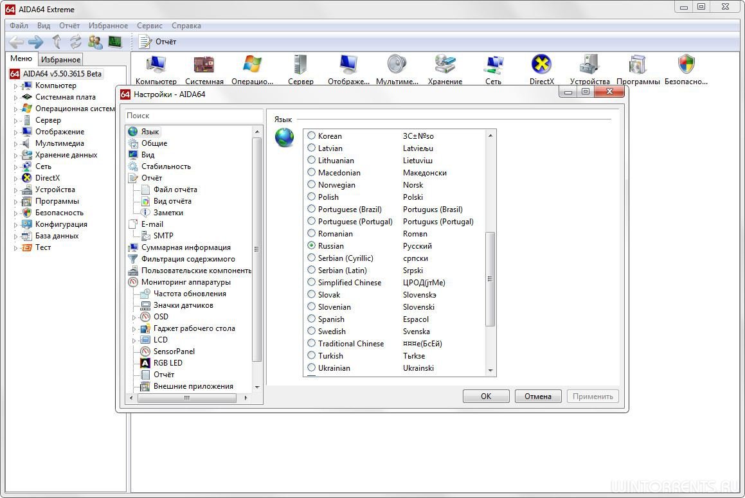This screenshot has height=498, width=745.
Task: Click language list scrollbar up arrow
Action: coord(490,136)
